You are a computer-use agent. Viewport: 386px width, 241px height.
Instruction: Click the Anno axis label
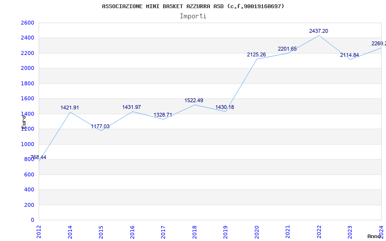(374, 236)
